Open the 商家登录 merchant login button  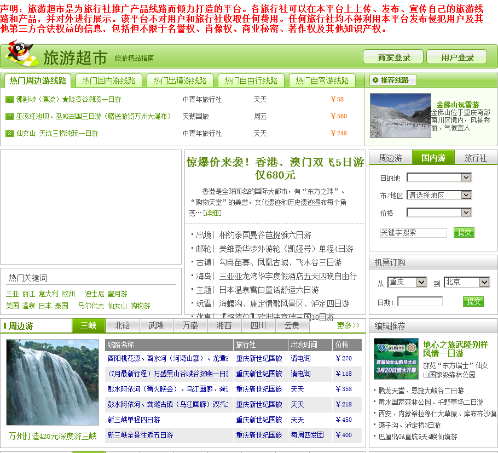pyautogui.click(x=393, y=57)
